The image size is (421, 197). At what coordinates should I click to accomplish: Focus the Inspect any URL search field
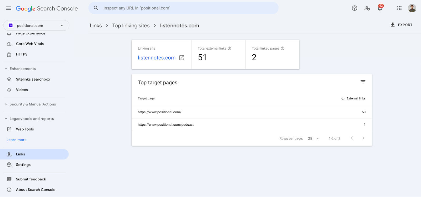coord(183,8)
